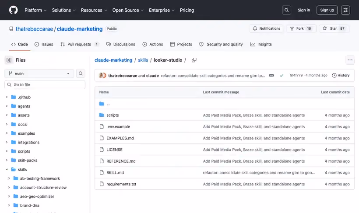The height and width of the screenshot is (213, 359).
Task: Expand the skill-packs folder chevron
Action: click(x=7, y=160)
